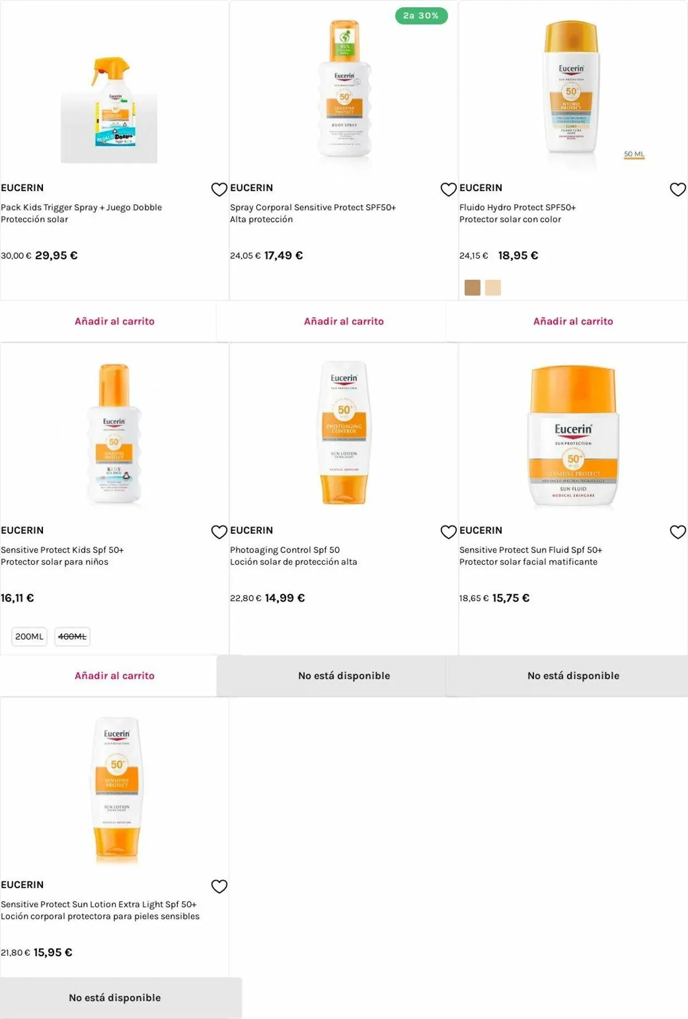Add Spray Corporal Sensitive Protect to cart
Screen dimensions: 688x1019
click(343, 321)
